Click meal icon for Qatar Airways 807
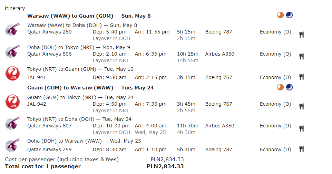 302,128
